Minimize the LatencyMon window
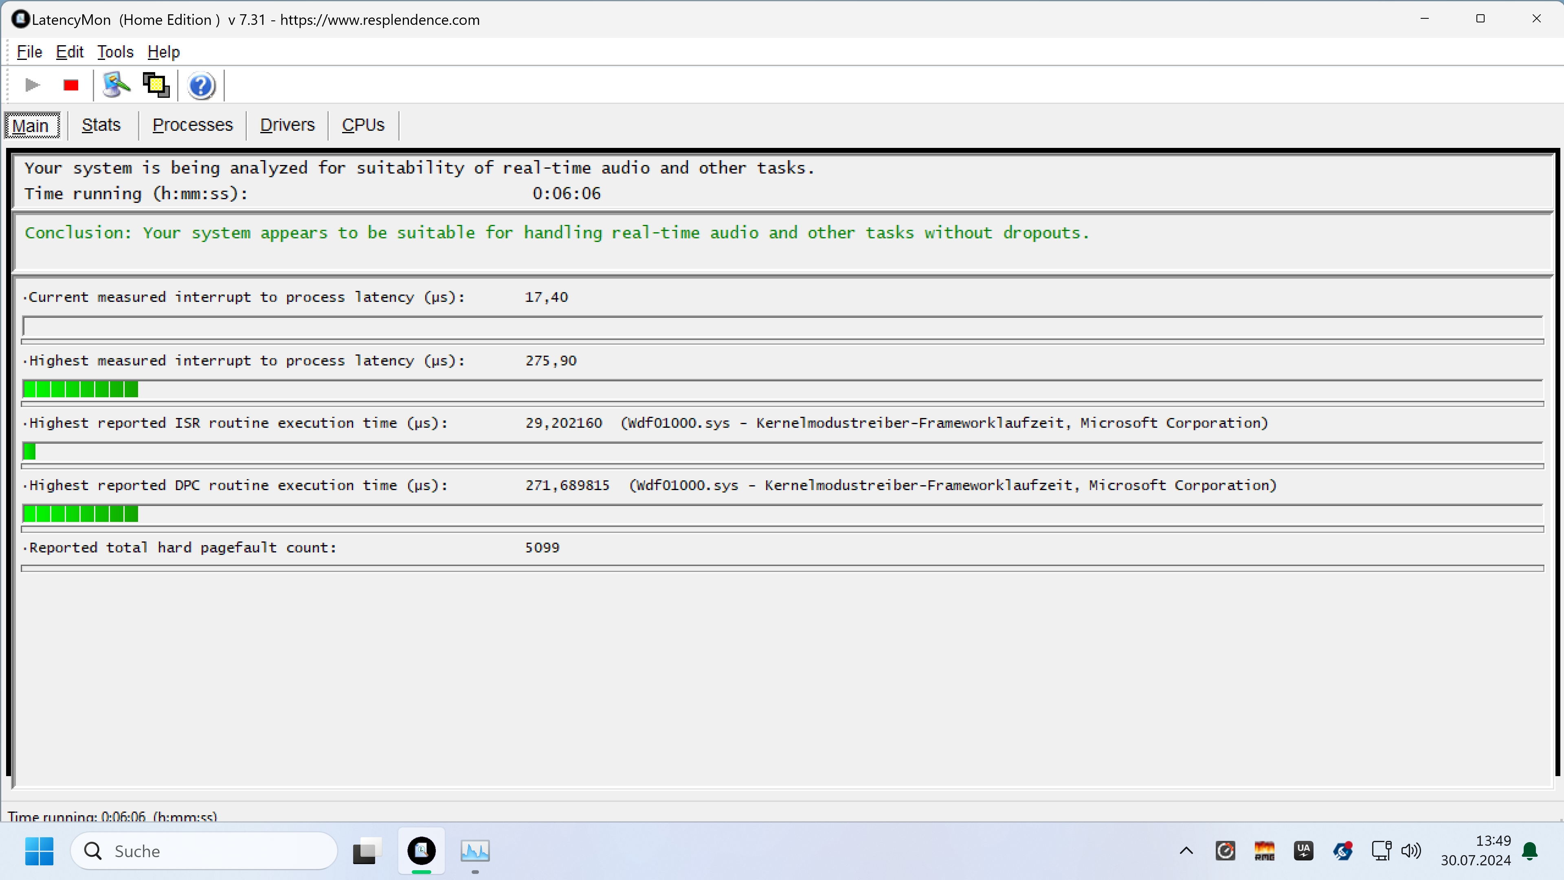The height and width of the screenshot is (880, 1564). click(x=1425, y=19)
